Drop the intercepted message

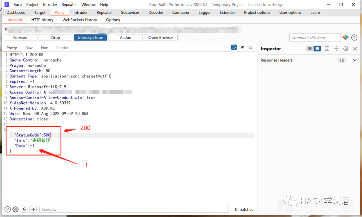click(x=55, y=37)
